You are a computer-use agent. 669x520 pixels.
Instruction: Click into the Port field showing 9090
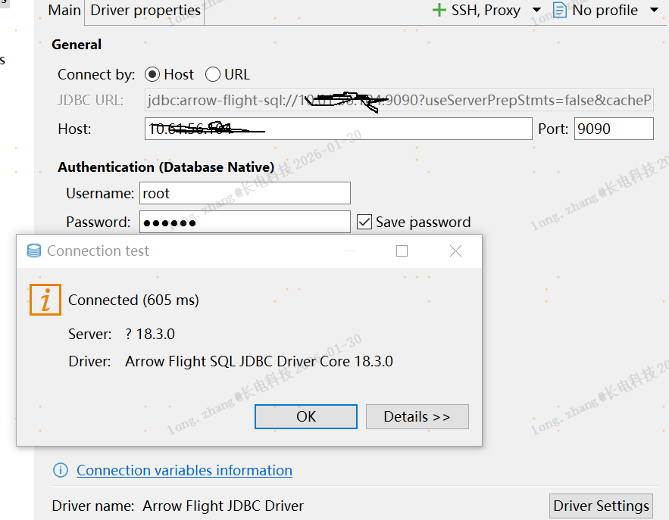(613, 129)
